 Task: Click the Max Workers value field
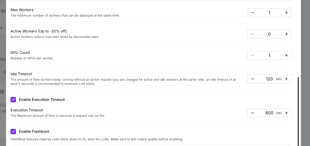[x=269, y=13]
